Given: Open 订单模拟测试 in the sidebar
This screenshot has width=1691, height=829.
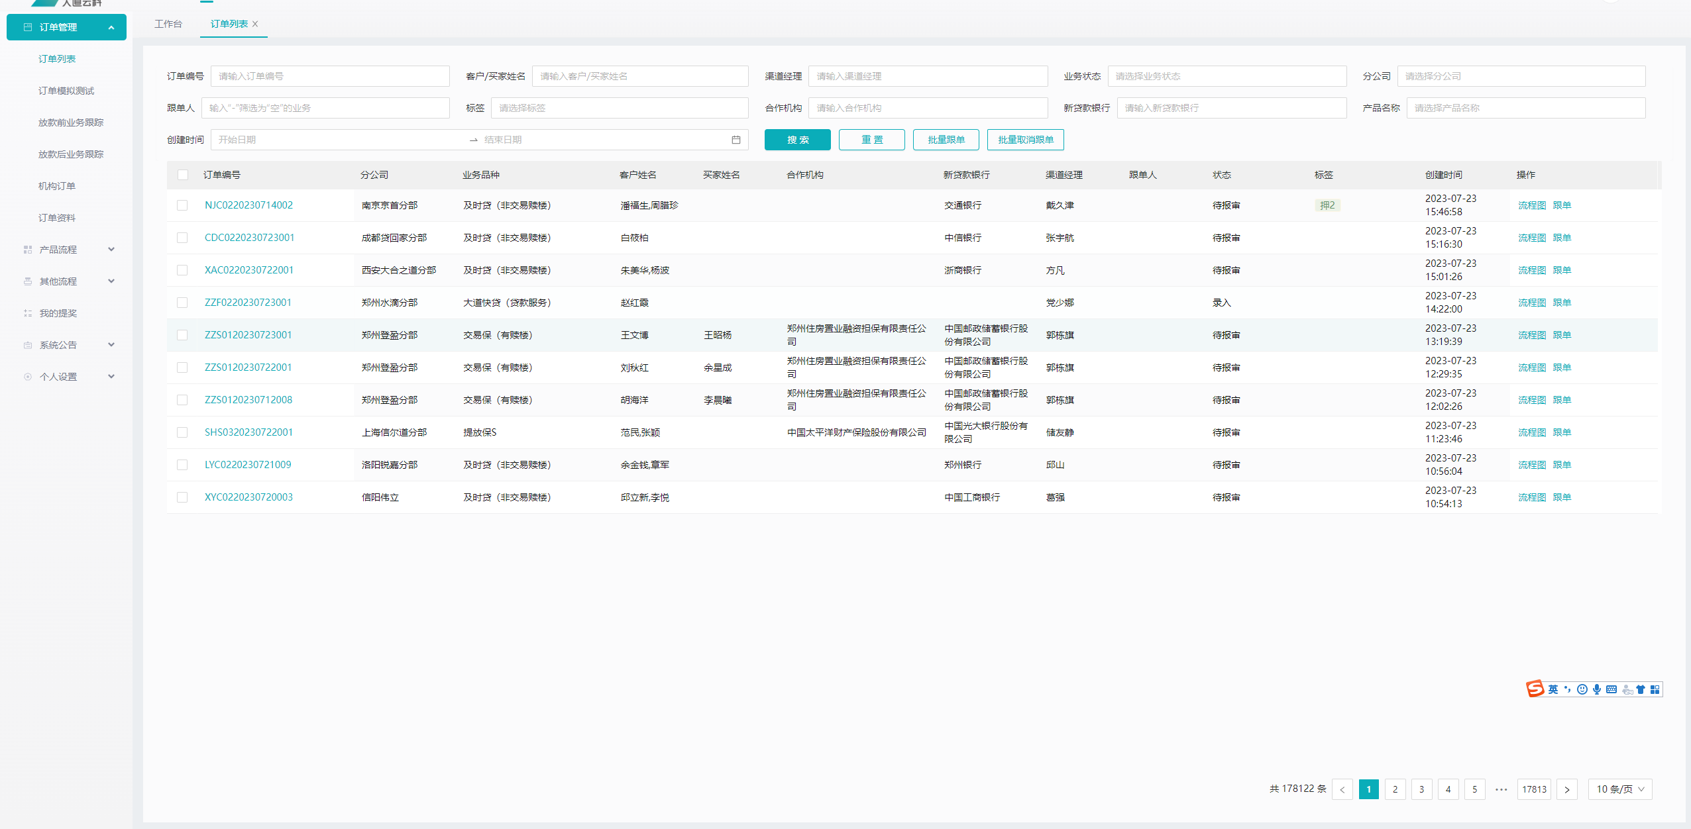Looking at the screenshot, I should coord(66,91).
